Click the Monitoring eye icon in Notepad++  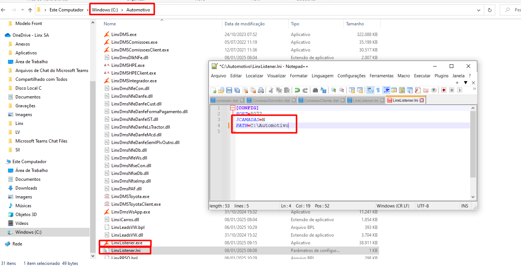pos(434,90)
